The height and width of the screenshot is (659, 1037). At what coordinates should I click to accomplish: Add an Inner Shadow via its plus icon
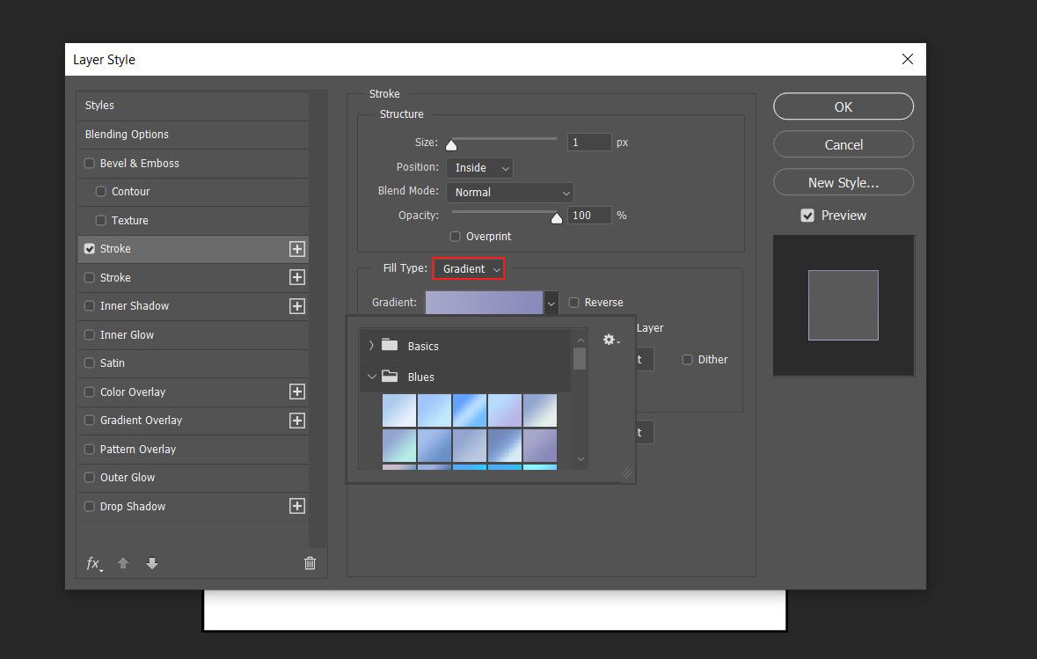pos(297,306)
